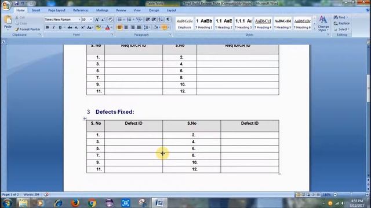Click the Grow Font icon
Image resolution: width=371 pixels, height=208 pixels.
pyautogui.click(x=97, y=20)
